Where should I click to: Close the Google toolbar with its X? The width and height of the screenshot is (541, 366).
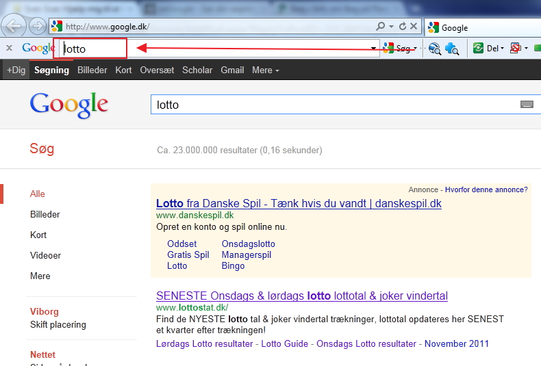(10, 48)
